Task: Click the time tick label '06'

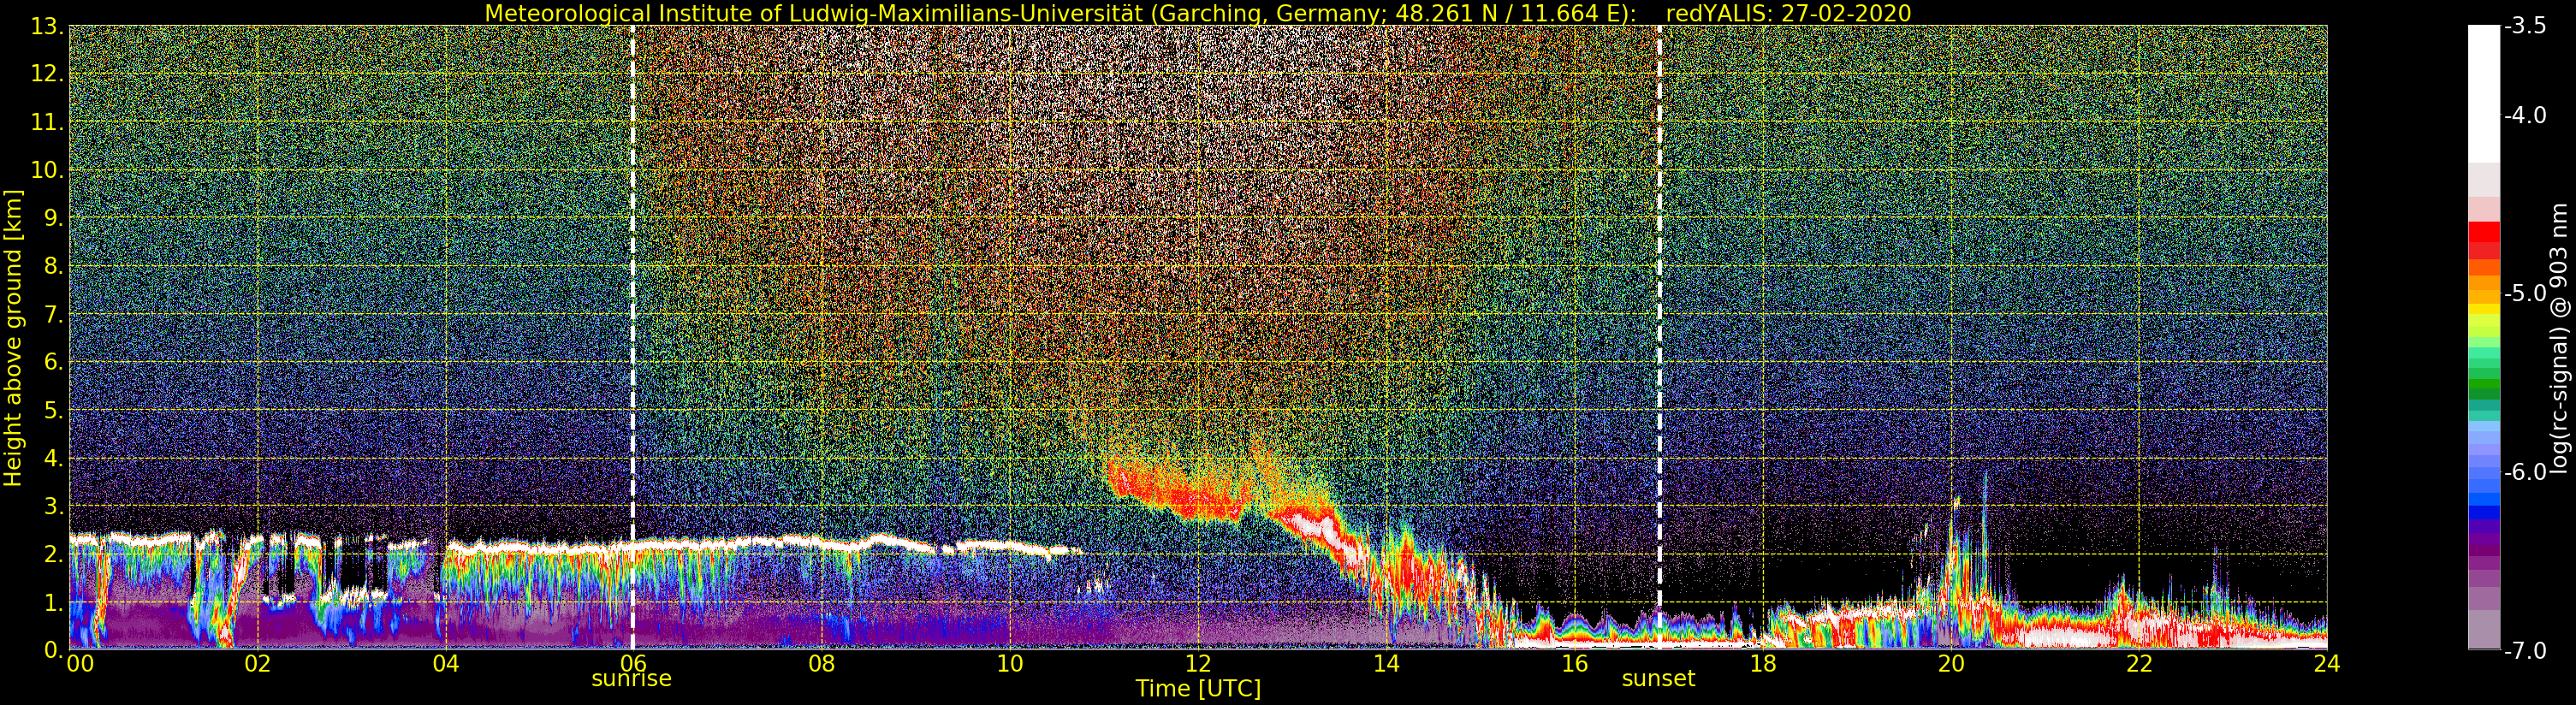Action: 633,664
